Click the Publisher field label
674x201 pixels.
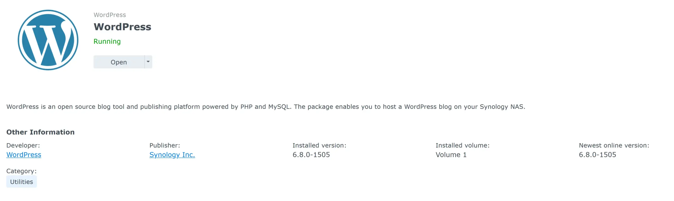click(164, 145)
